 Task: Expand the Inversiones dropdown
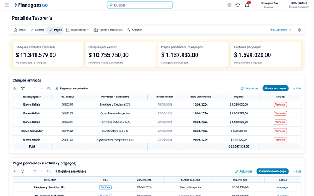coord(88,30)
